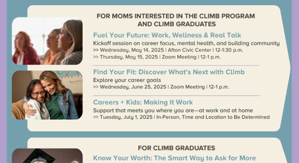Select the Tuesday, July 1 In-Person event line
The height and width of the screenshot is (163, 299).
coord(181,117)
